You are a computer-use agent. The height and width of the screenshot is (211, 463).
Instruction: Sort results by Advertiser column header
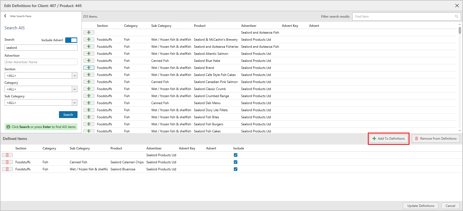click(x=249, y=26)
